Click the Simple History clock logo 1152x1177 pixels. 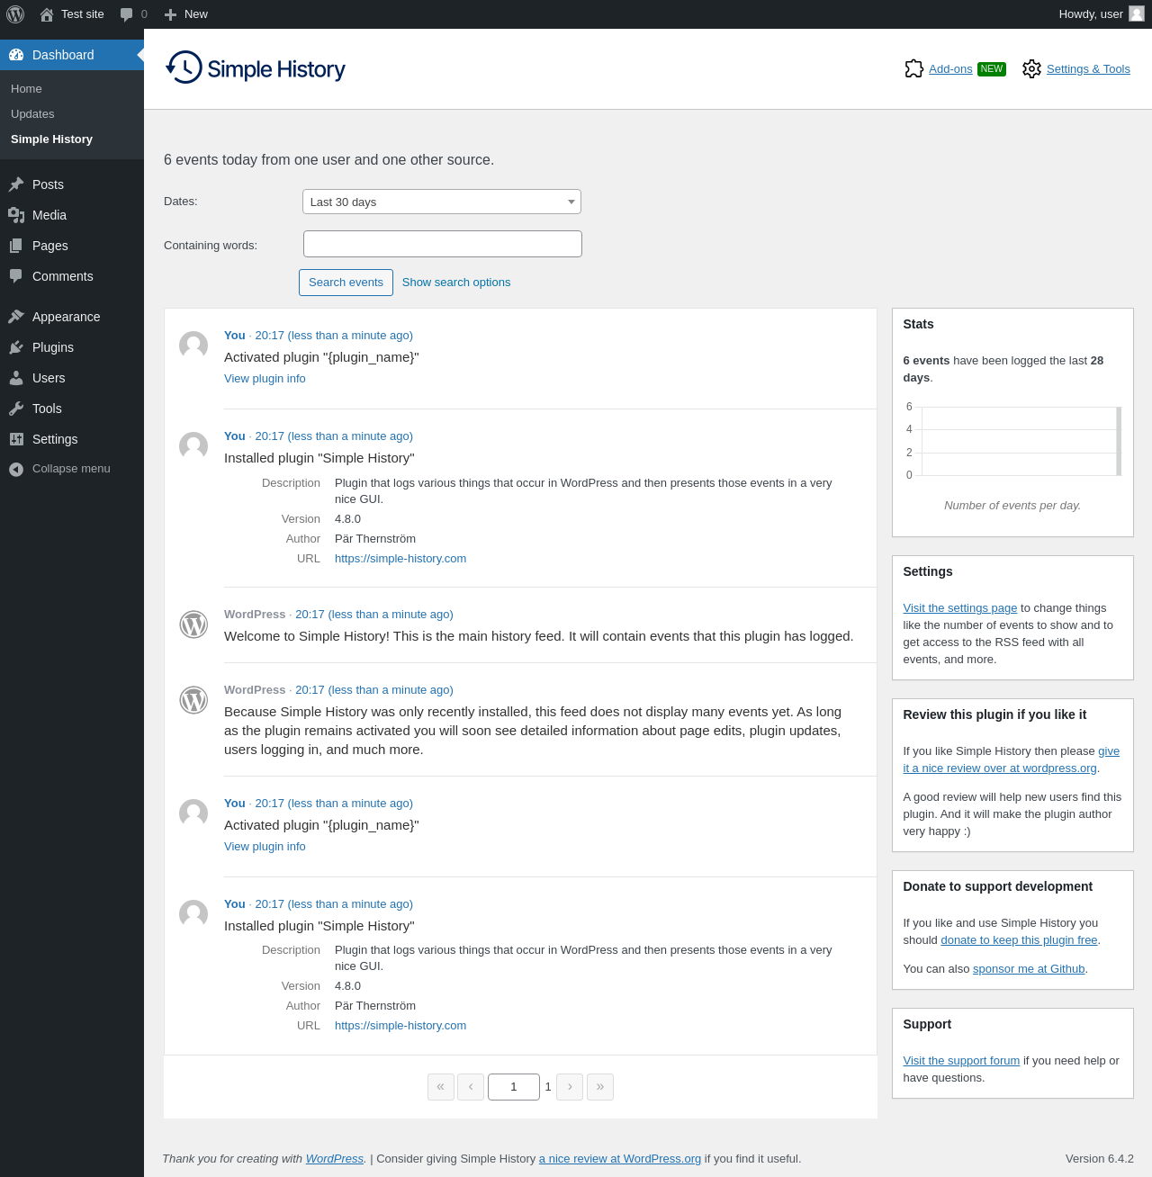(184, 67)
